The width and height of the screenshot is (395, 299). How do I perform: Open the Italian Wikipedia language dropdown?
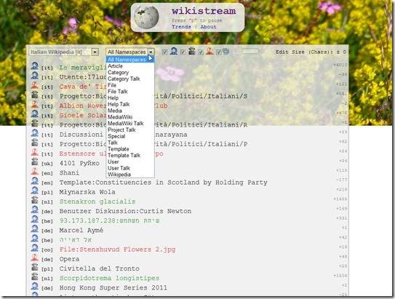point(64,52)
